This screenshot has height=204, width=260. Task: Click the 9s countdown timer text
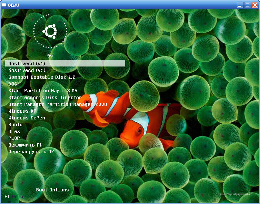[x=50, y=56]
